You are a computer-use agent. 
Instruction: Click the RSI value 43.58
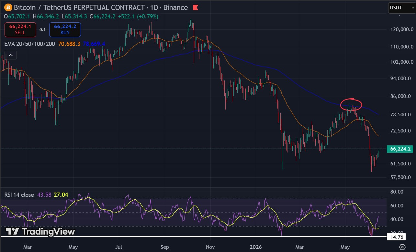(x=44, y=195)
